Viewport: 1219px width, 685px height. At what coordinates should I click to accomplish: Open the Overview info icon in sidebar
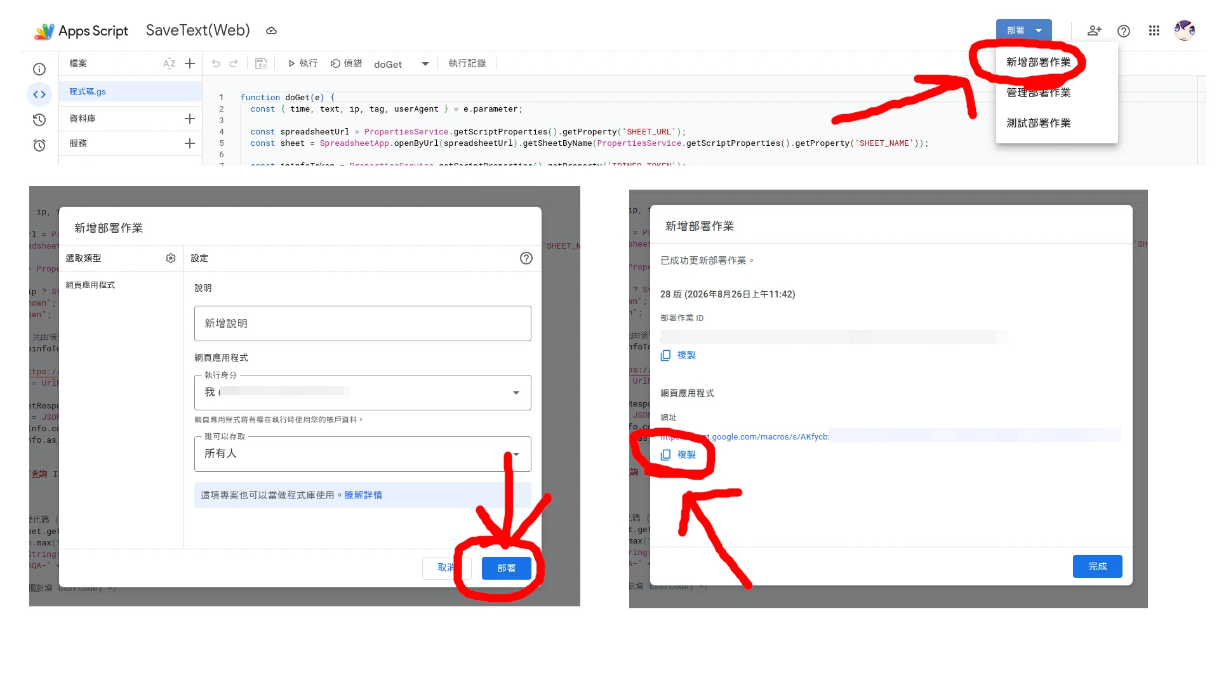tap(39, 69)
